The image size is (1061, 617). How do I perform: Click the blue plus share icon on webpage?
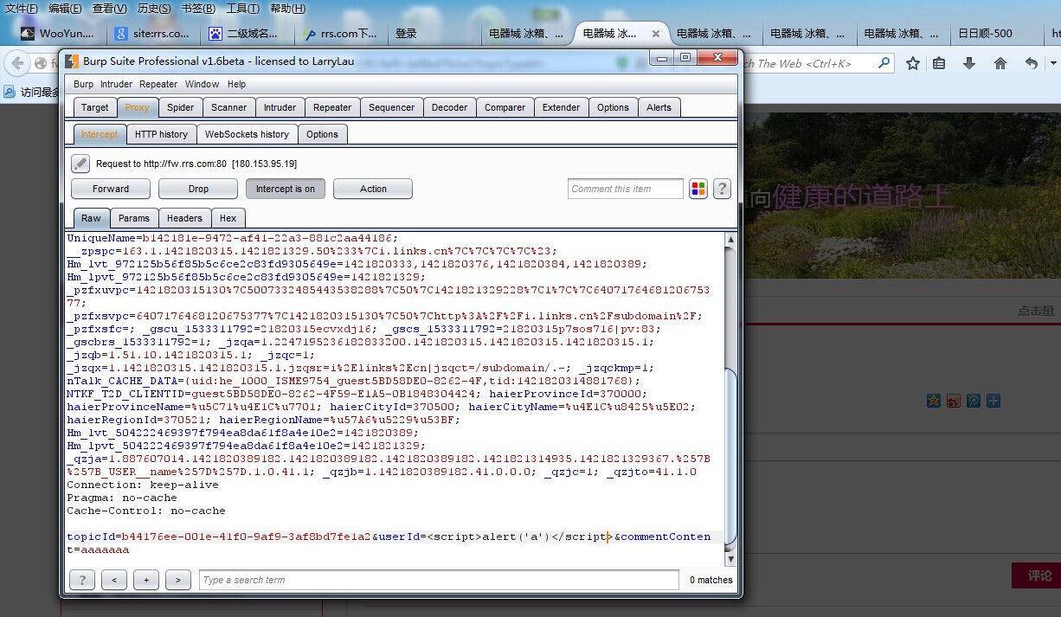[x=993, y=401]
